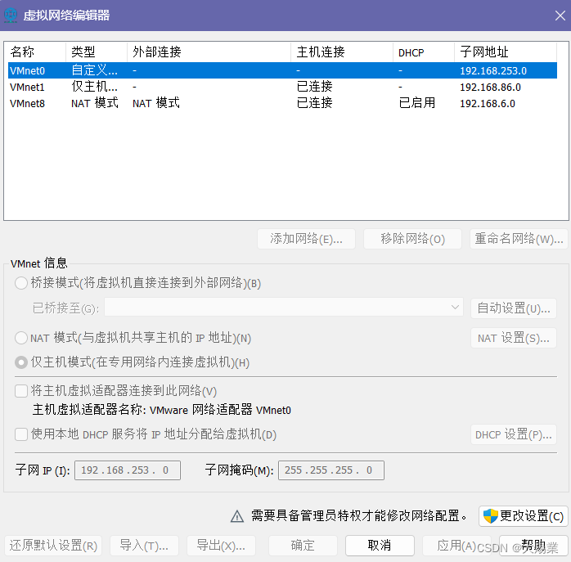This screenshot has height=562, width=571.
Task: Select the VMnet1 row
Action: (282, 87)
